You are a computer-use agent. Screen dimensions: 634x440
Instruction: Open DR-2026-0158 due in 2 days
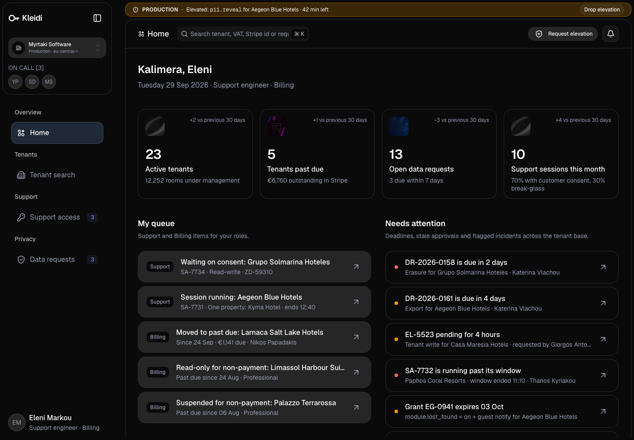[502, 267]
